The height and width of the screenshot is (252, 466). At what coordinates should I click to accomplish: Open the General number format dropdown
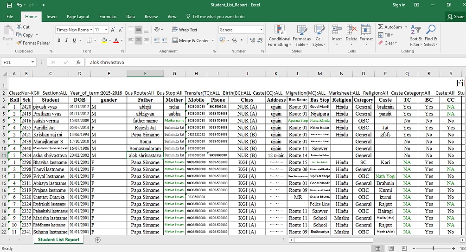261,30
